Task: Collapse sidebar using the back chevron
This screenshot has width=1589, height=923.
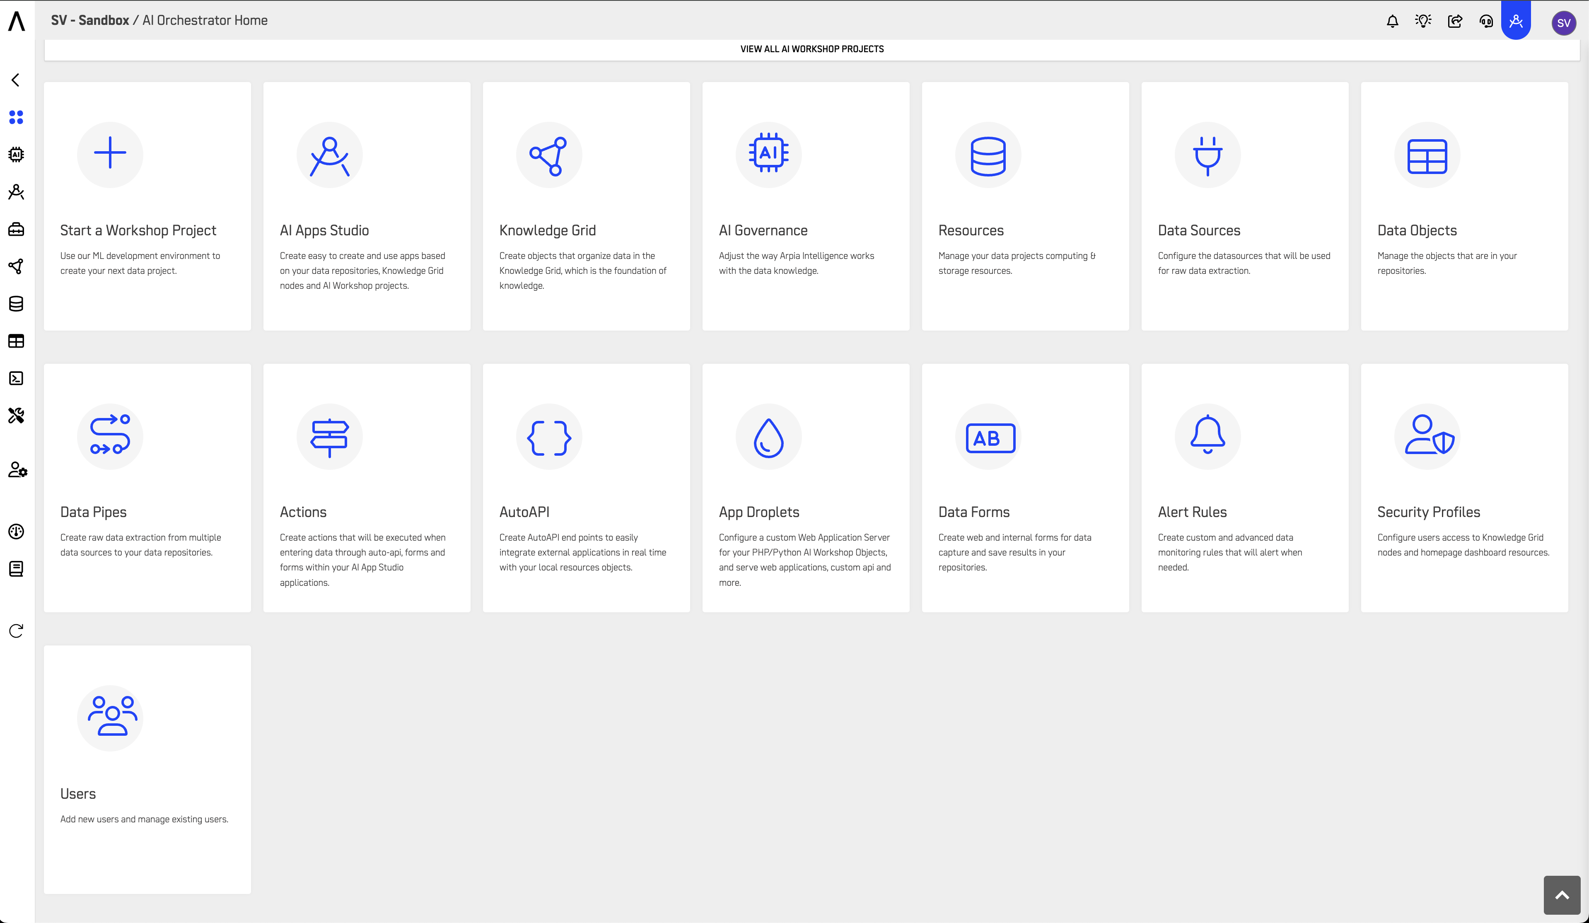Action: click(16, 80)
